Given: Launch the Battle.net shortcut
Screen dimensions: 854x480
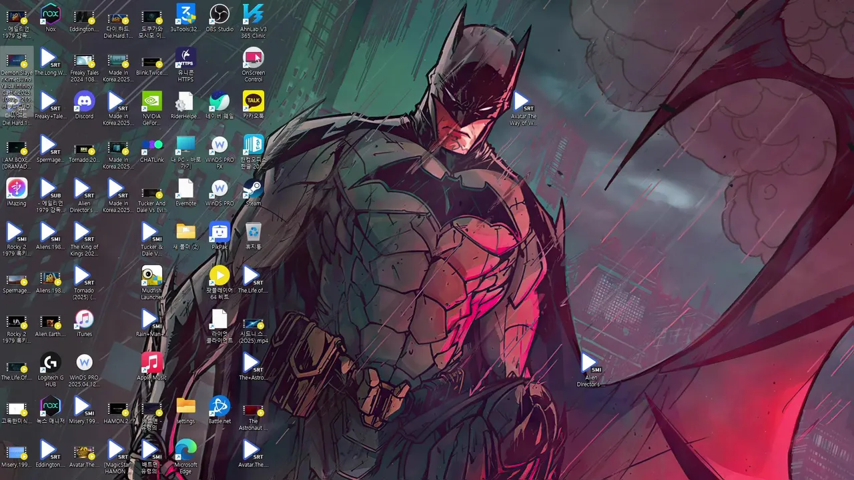Looking at the screenshot, I should (220, 410).
